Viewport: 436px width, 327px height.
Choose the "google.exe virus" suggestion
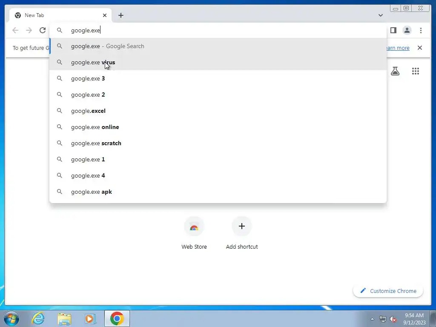[x=218, y=62]
